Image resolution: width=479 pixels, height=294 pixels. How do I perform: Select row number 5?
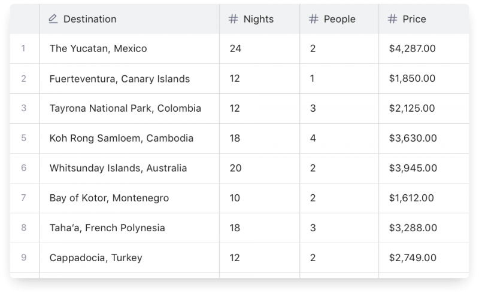pyautogui.click(x=23, y=138)
